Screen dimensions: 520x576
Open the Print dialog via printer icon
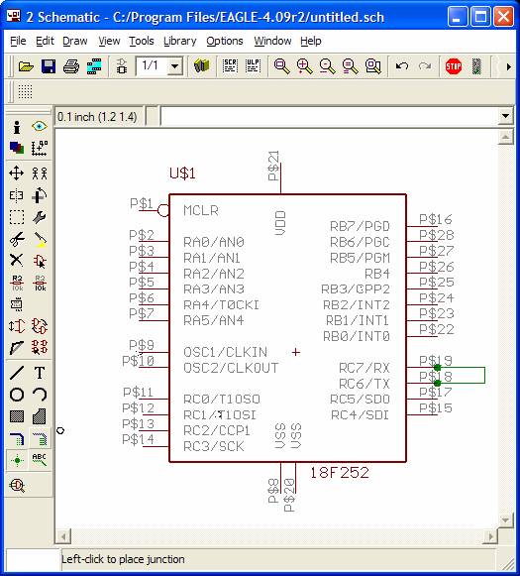tap(71, 66)
